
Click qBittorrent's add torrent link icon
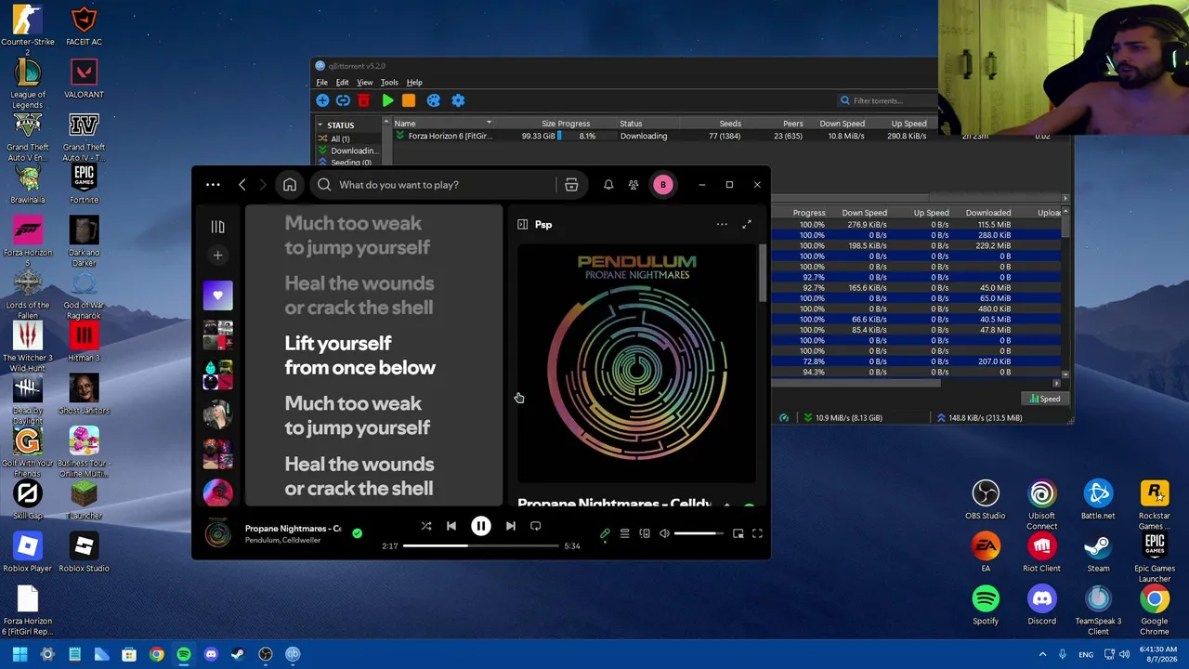click(343, 100)
